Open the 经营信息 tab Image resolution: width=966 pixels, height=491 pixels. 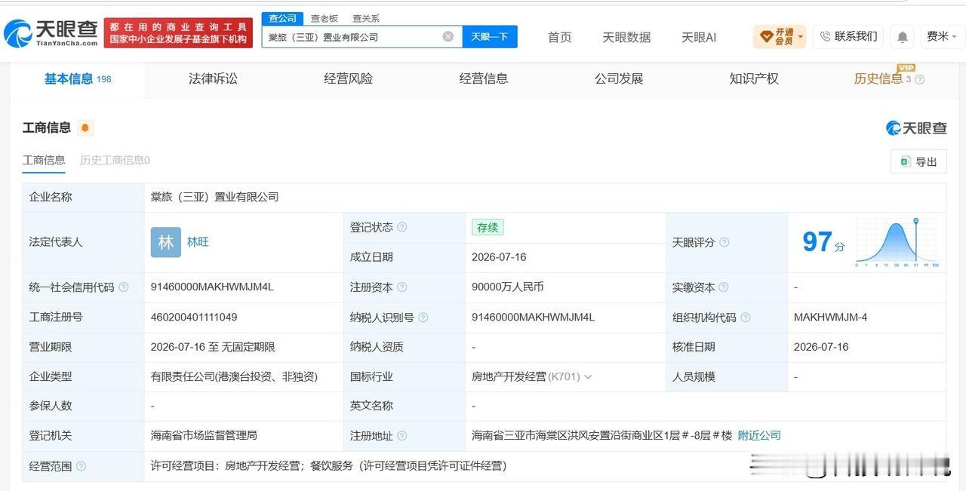[x=483, y=78]
